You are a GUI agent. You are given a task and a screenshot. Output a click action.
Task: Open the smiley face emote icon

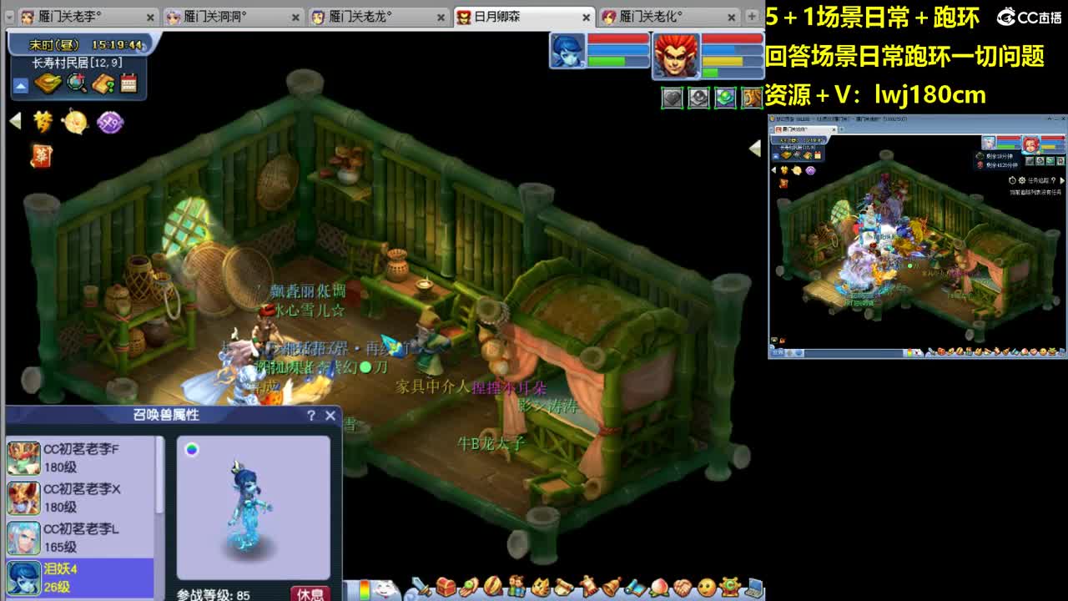(x=707, y=588)
